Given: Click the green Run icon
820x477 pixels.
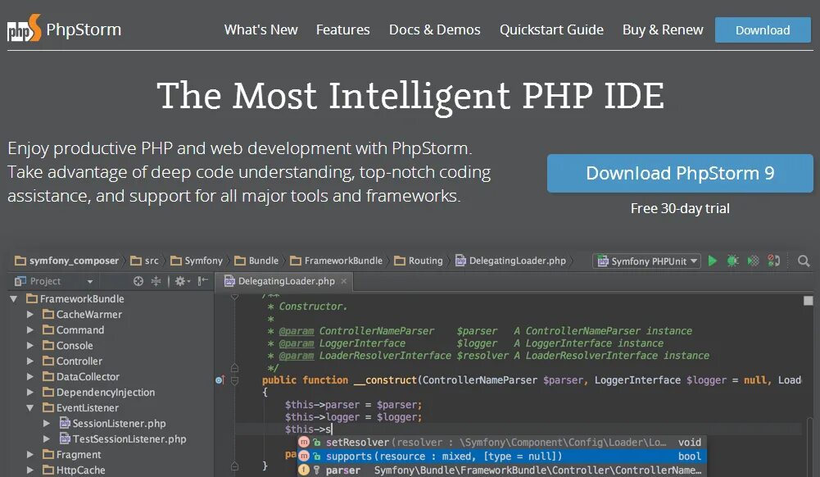Looking at the screenshot, I should pos(712,261).
